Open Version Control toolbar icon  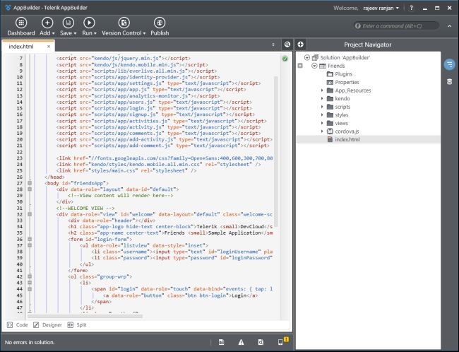pyautogui.click(x=124, y=23)
